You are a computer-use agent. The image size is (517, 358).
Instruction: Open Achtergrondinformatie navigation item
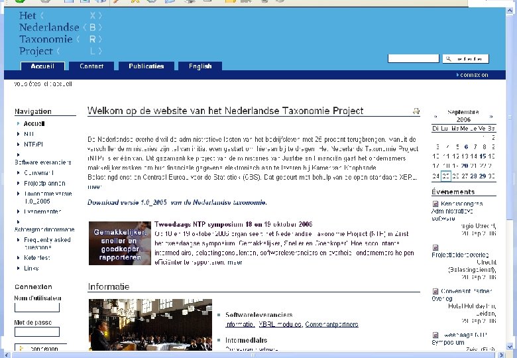click(44, 229)
